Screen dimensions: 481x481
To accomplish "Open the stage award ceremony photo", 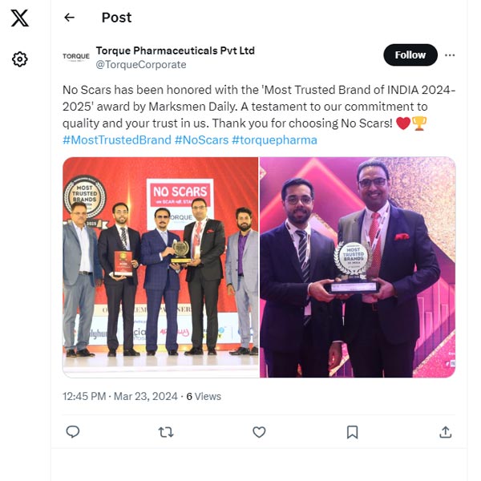I will pyautogui.click(x=161, y=267).
